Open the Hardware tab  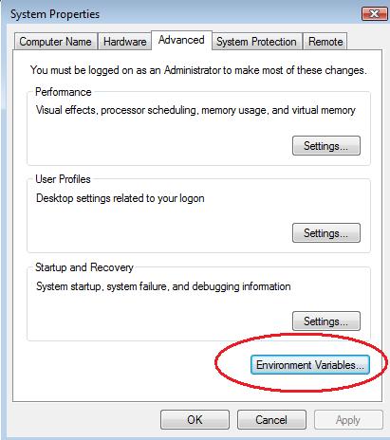coord(124,42)
